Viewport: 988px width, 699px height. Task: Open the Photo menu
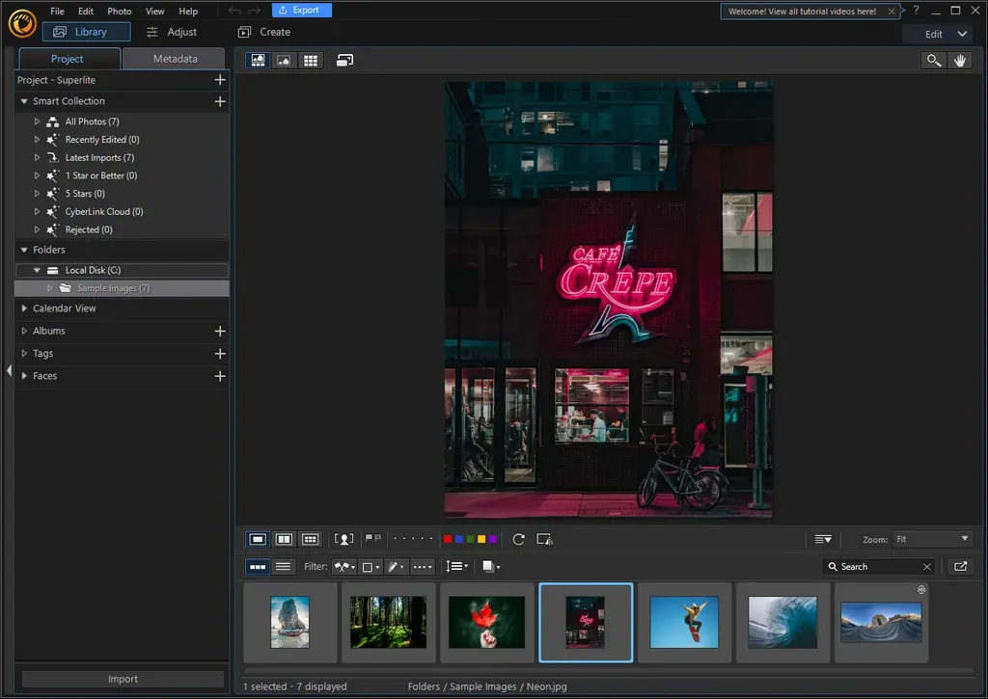[119, 12]
